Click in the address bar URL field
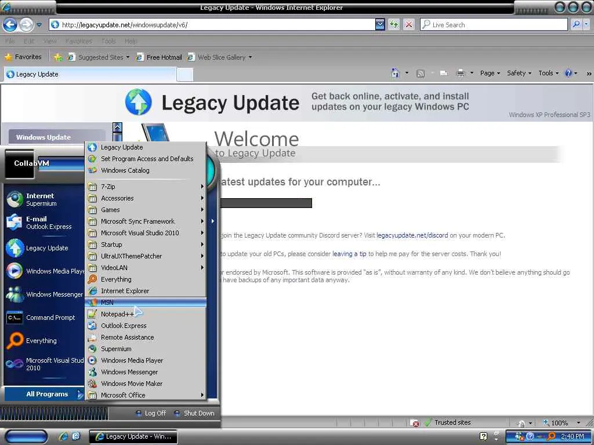Viewport: 594px width, 445px height. (x=212, y=24)
